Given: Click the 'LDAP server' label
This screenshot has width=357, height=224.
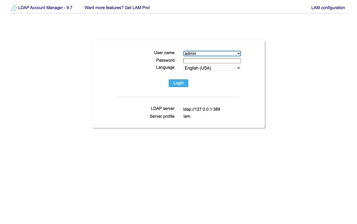Looking at the screenshot, I should (x=163, y=109).
